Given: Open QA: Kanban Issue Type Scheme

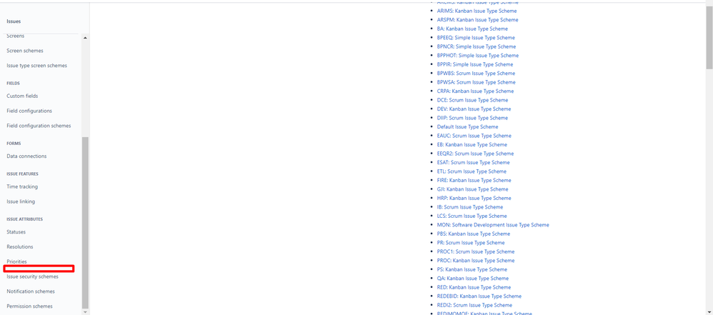Looking at the screenshot, I should (x=473, y=278).
